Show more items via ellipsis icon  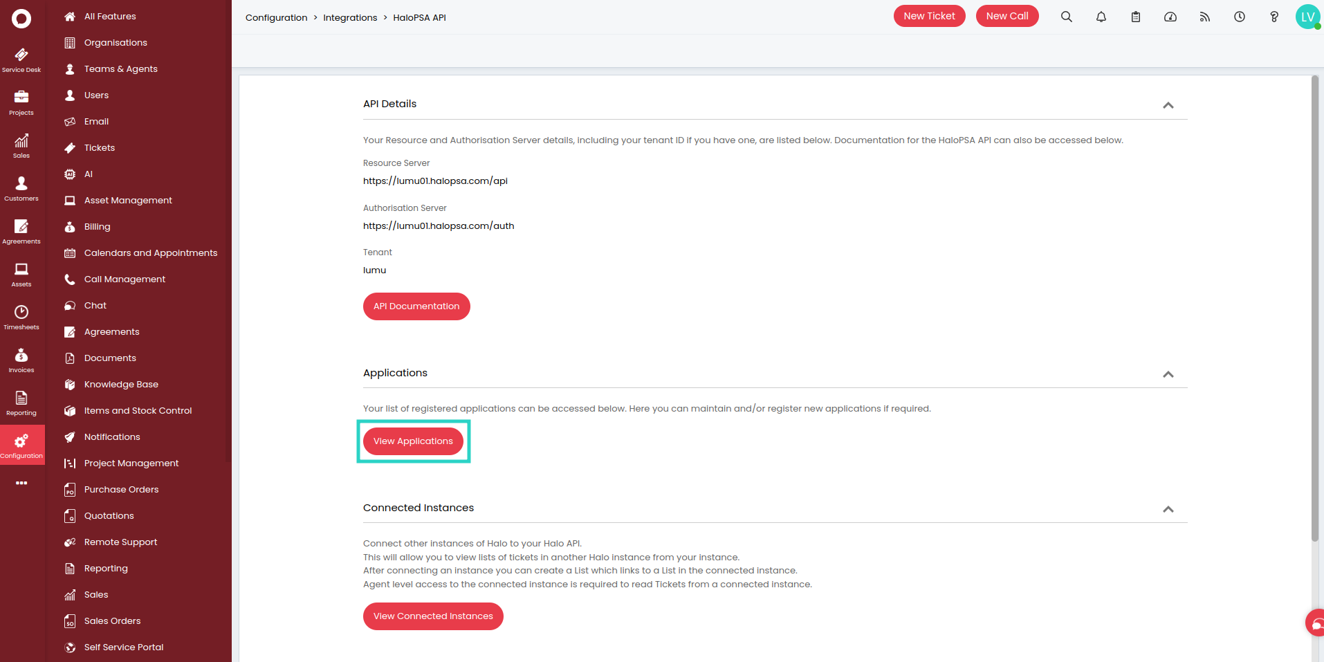21,483
